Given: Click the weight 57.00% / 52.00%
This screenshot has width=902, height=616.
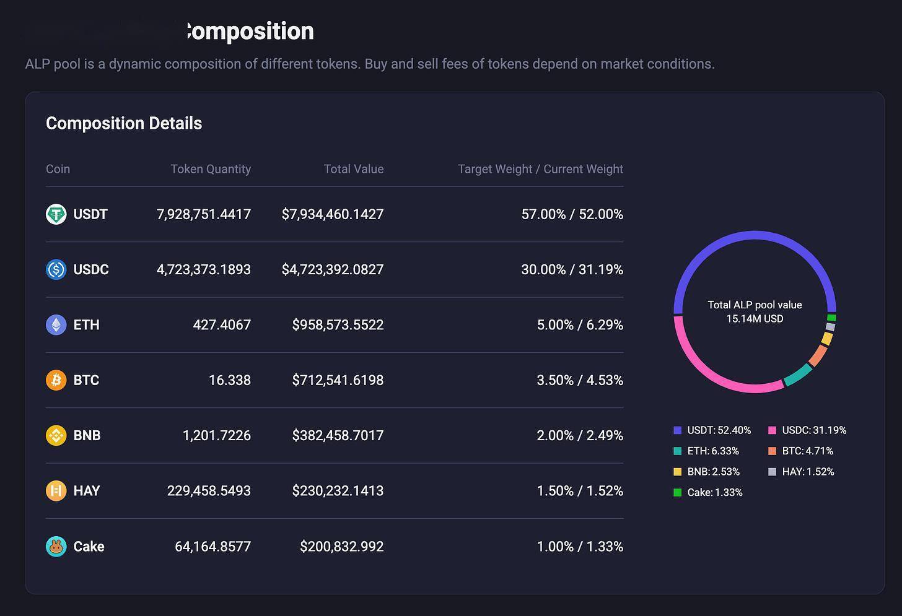Looking at the screenshot, I should click(x=572, y=214).
